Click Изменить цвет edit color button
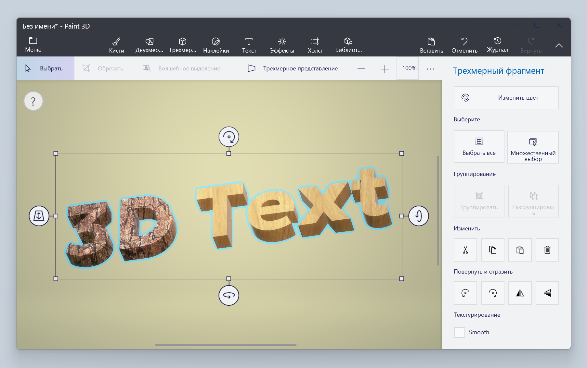587x368 pixels. tap(506, 98)
